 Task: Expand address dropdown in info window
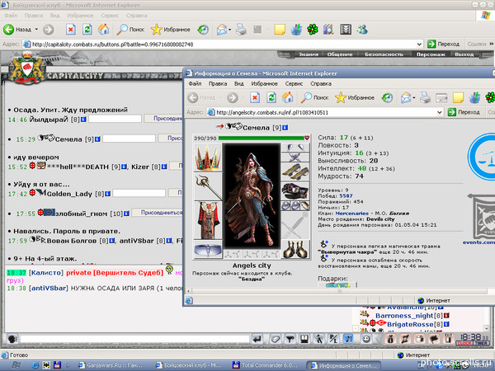[440, 112]
